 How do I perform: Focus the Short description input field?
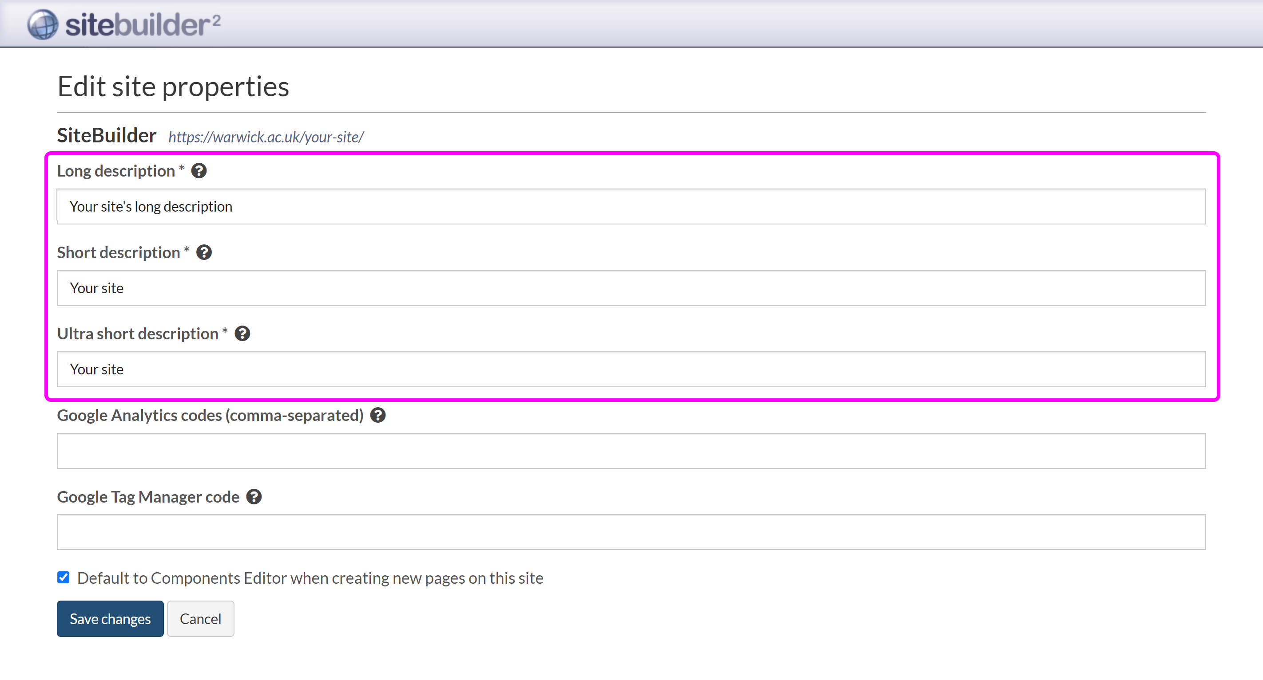tap(631, 288)
